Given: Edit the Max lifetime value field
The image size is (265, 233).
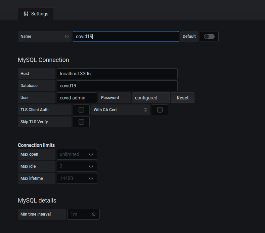Looking at the screenshot, I should coord(73,178).
